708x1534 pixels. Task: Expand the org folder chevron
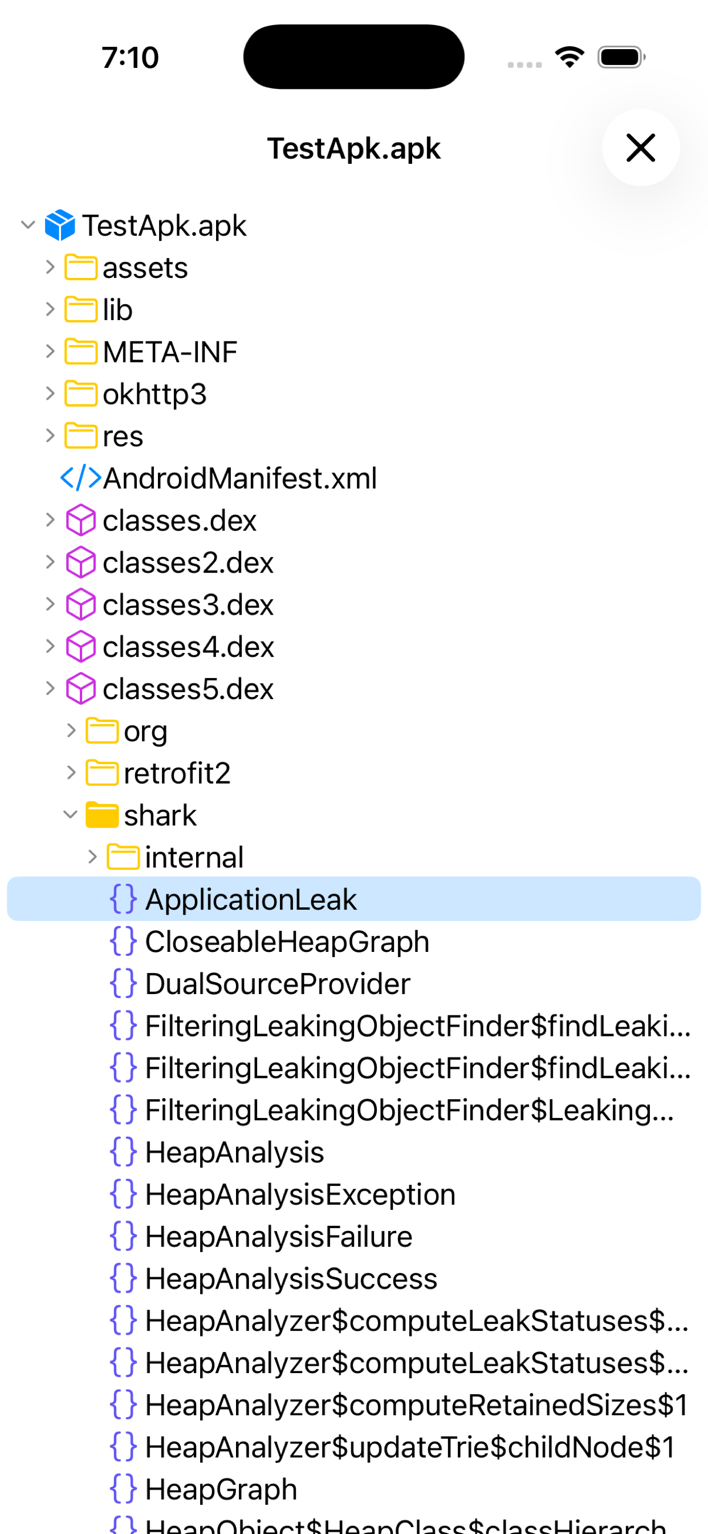pyautogui.click(x=71, y=730)
